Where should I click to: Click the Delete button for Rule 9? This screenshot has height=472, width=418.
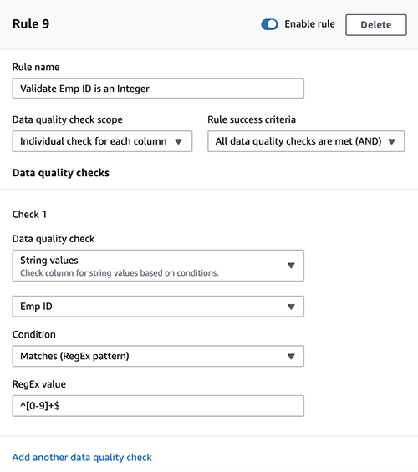coord(376,25)
